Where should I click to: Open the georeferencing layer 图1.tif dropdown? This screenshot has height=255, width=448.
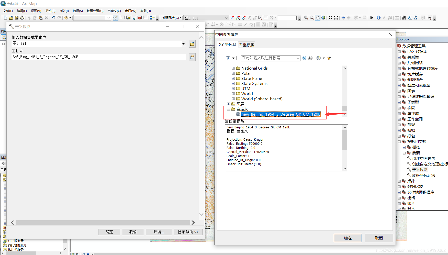click(227, 18)
